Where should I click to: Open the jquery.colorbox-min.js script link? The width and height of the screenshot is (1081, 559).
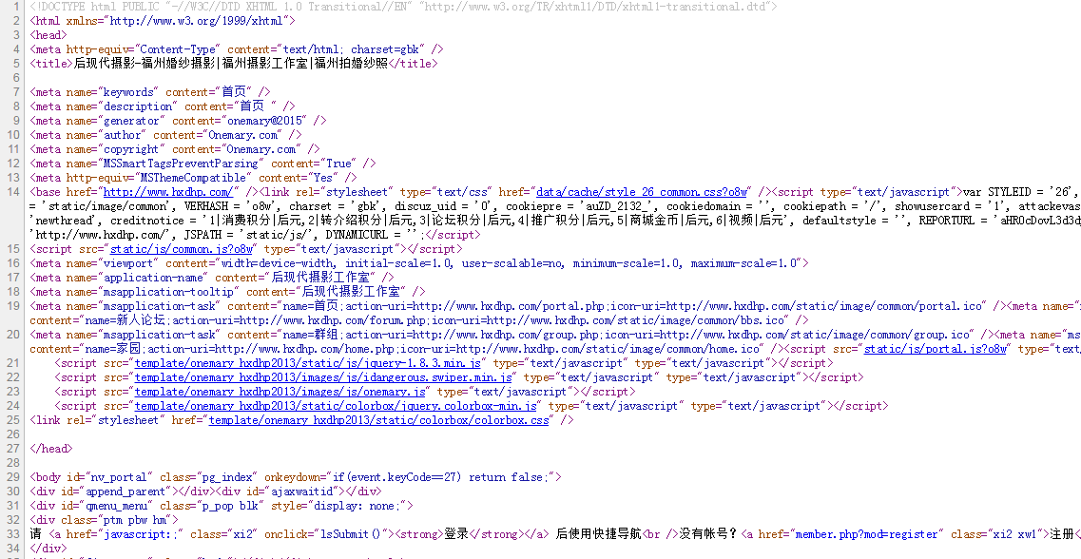335,406
